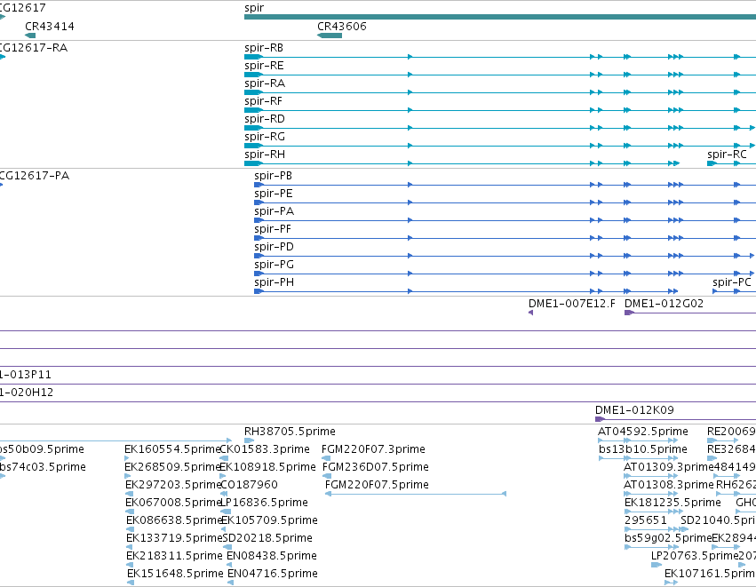Select the spir-PD protein label
Image resolution: width=756 pixels, height=587 pixels.
point(274,247)
